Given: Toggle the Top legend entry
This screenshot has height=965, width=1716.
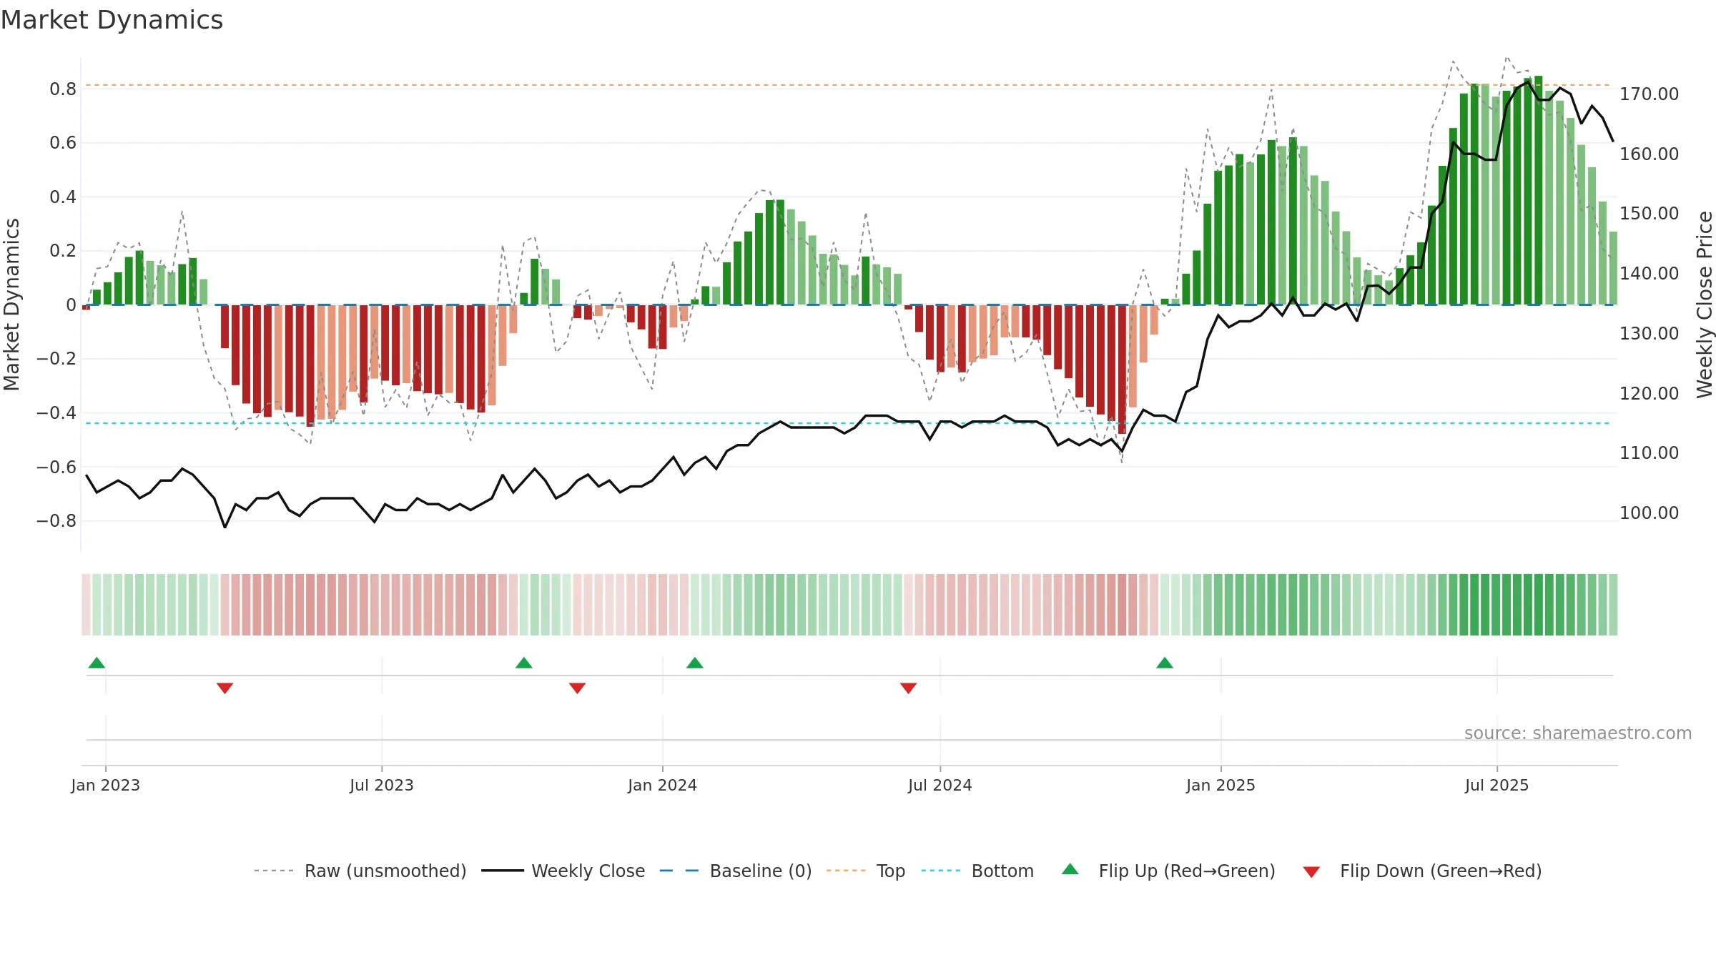Looking at the screenshot, I should pos(866,871).
